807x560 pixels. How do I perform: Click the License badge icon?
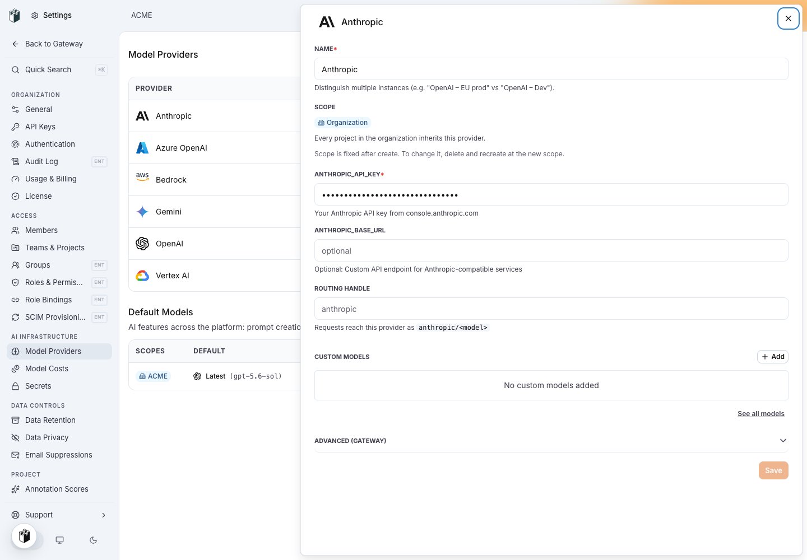click(x=16, y=196)
